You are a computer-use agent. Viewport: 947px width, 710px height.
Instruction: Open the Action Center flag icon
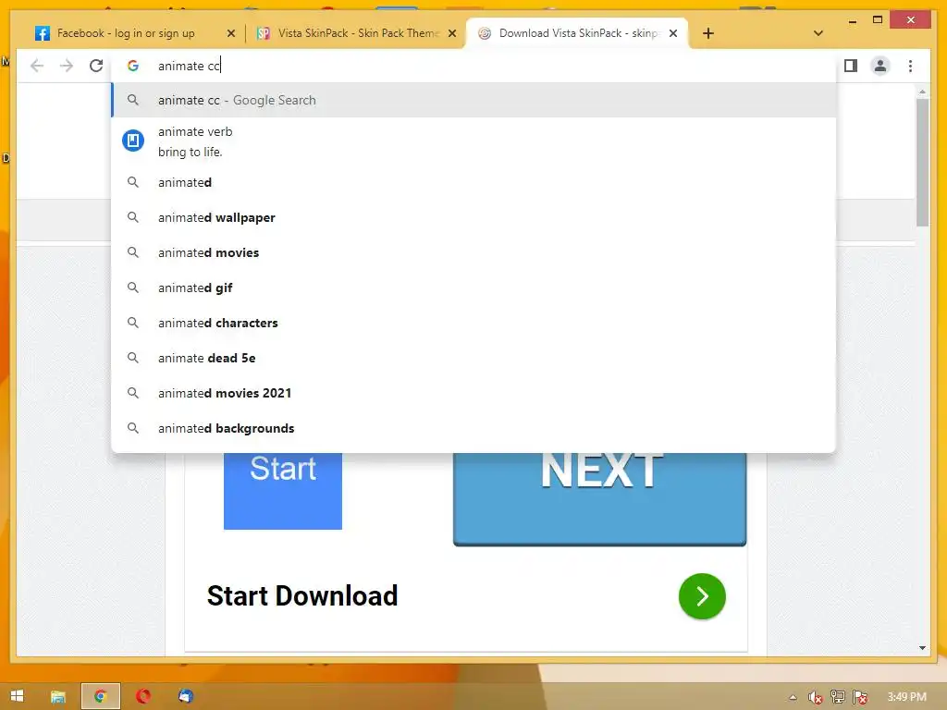(x=860, y=697)
